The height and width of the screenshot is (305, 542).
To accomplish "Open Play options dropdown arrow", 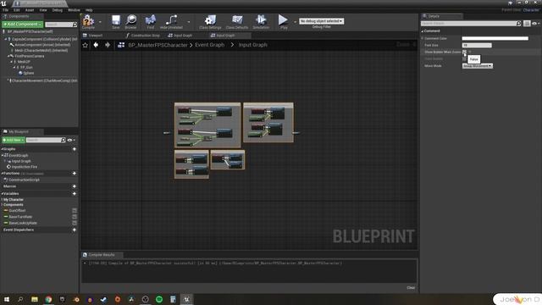I will tap(295, 22).
